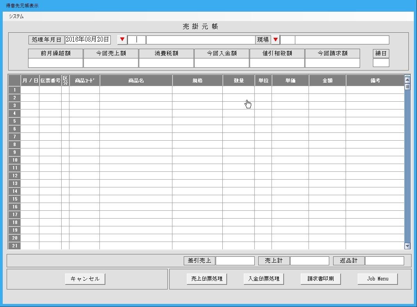This screenshot has height=307, width=417.
Task: Click the 伝票番号 column header
Action: 50,81
